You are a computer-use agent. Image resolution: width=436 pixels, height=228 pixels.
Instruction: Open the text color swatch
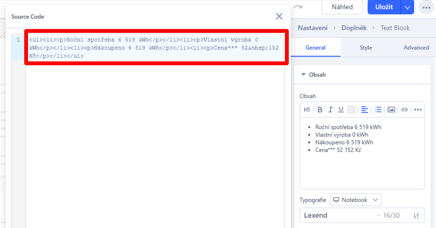coord(351,109)
